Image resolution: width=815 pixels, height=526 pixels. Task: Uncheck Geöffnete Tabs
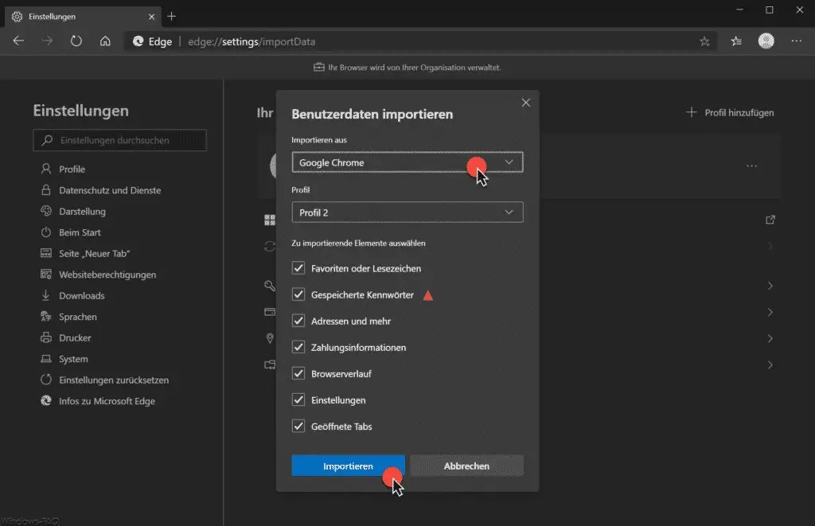click(298, 427)
